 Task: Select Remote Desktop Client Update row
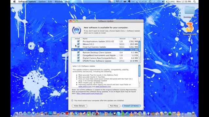point(105,53)
